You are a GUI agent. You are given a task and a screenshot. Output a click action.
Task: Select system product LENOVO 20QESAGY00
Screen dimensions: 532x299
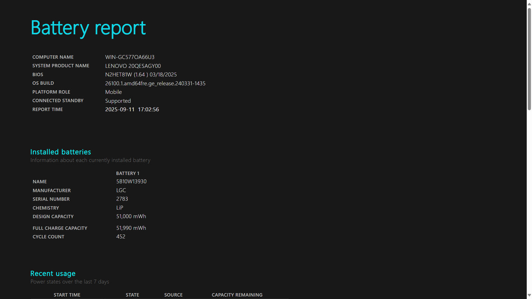pyautogui.click(x=133, y=66)
